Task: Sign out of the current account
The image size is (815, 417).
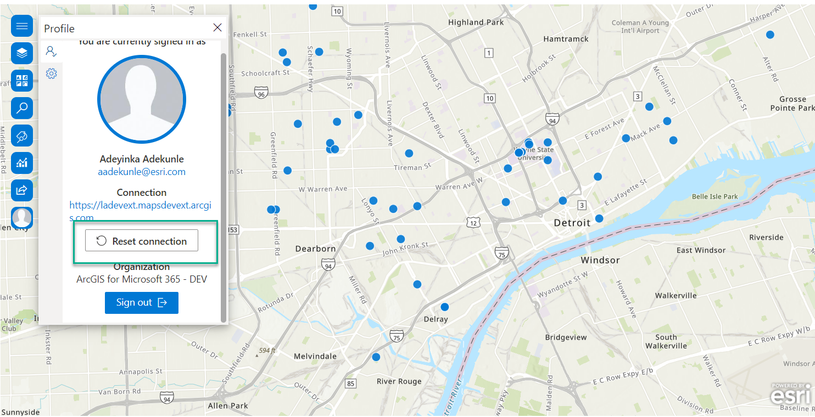Action: [141, 302]
